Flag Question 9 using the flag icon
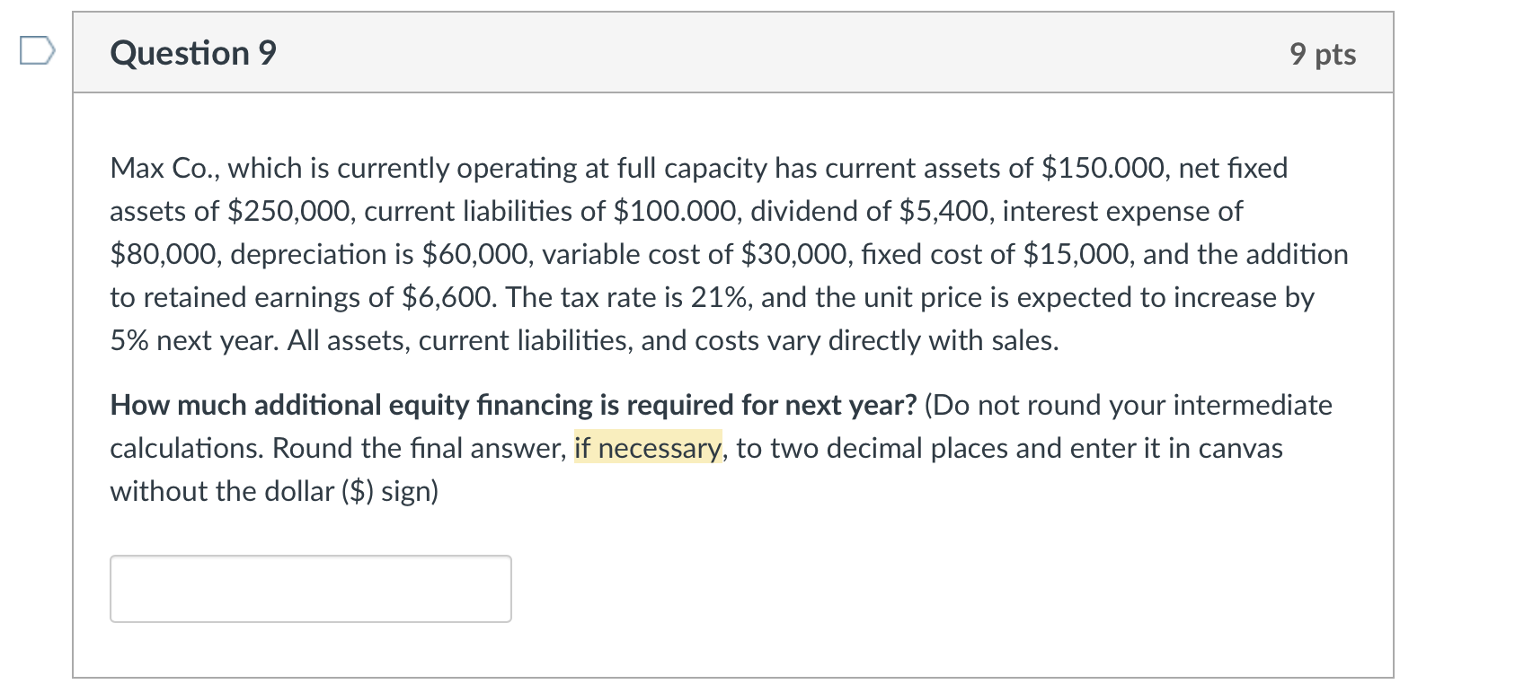 tap(36, 52)
